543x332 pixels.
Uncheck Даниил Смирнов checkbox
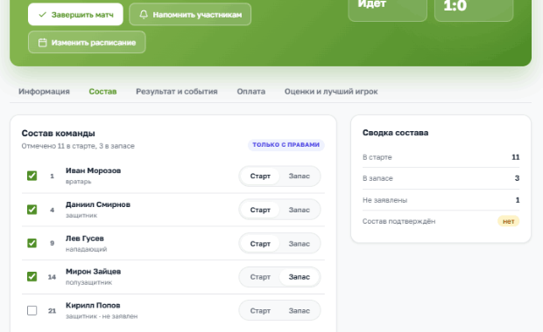32,210
